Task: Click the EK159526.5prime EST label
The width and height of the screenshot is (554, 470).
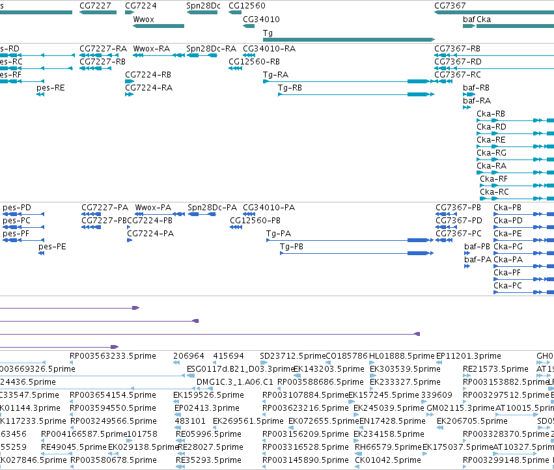Action: click(x=208, y=395)
